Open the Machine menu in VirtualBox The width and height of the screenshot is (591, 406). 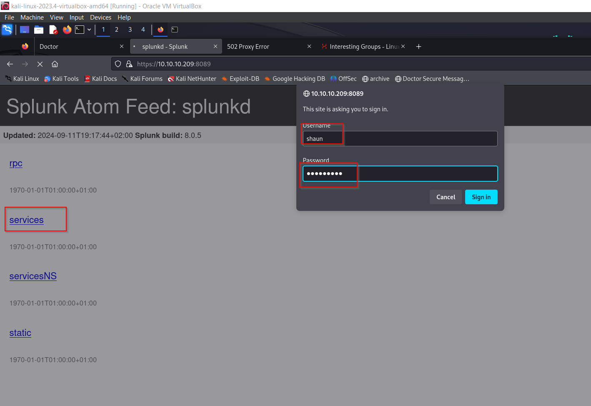(32, 18)
